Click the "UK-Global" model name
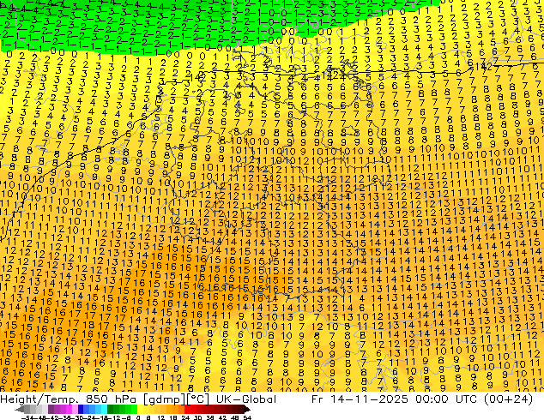 tap(245, 399)
